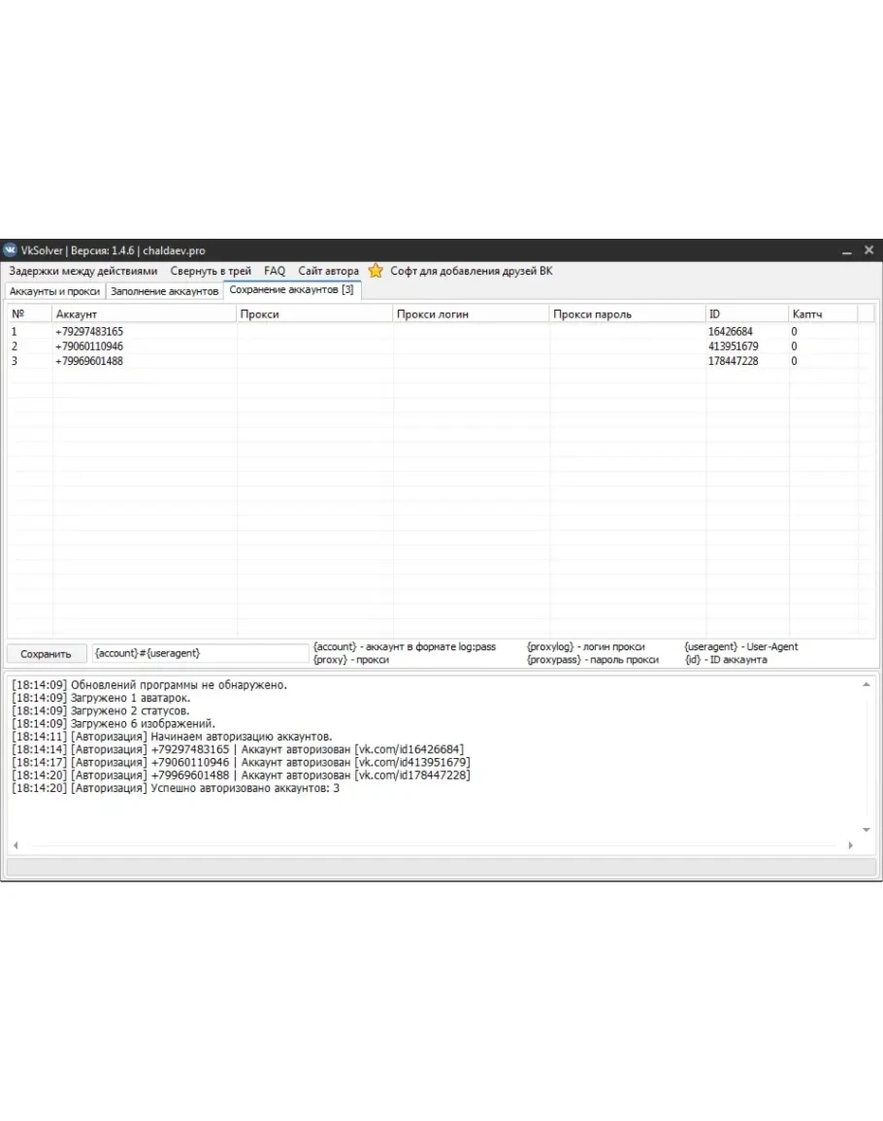Select account row +79297483165
Viewport: 883px width, 1121px height.
[89, 332]
